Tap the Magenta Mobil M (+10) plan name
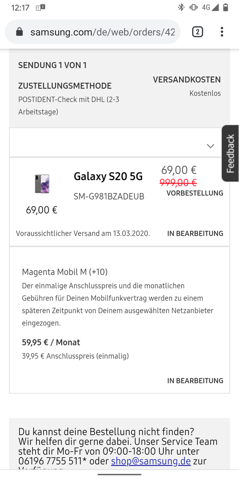 [x=65, y=272]
